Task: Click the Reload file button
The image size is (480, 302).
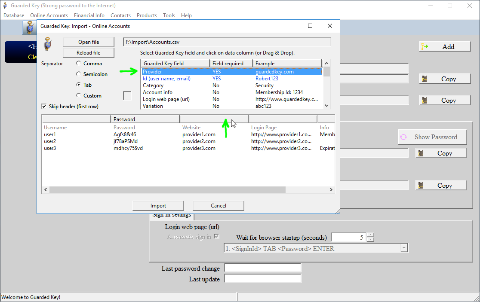Action: tap(89, 52)
